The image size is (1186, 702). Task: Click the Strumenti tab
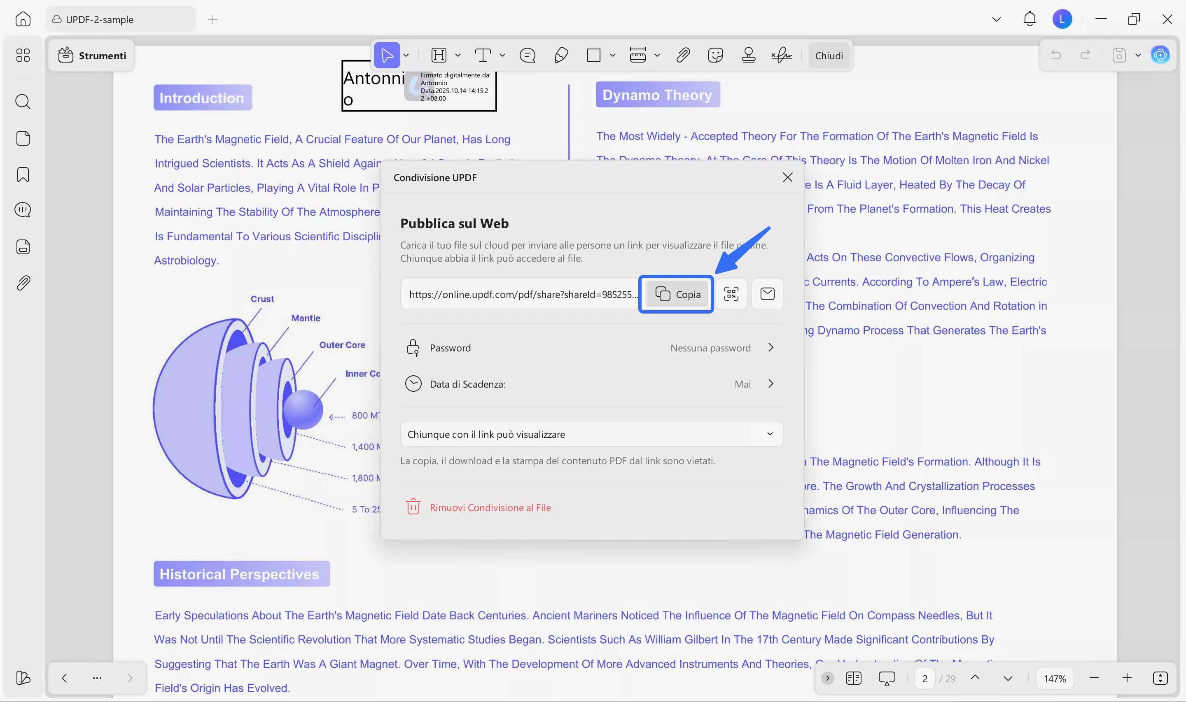coord(91,56)
